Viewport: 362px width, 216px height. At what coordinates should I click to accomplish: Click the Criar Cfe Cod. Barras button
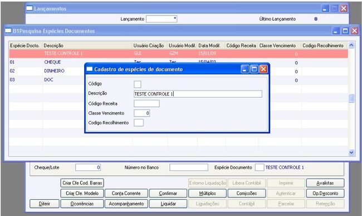pos(82,183)
